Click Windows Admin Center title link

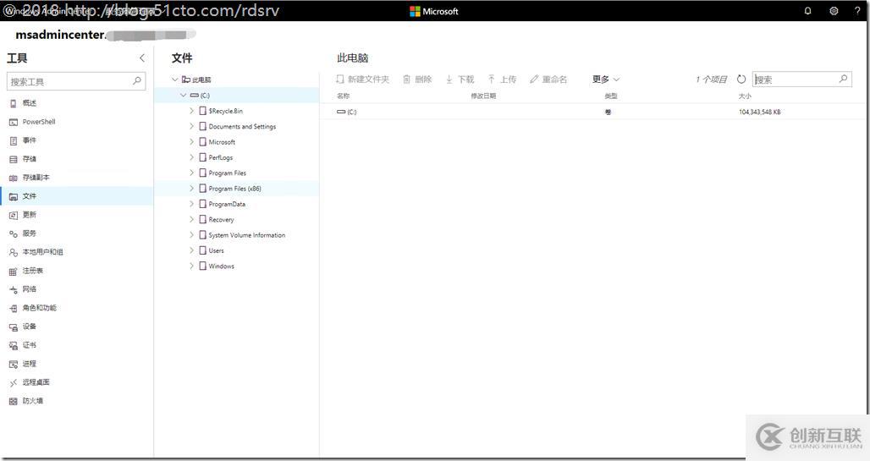pyautogui.click(x=47, y=11)
